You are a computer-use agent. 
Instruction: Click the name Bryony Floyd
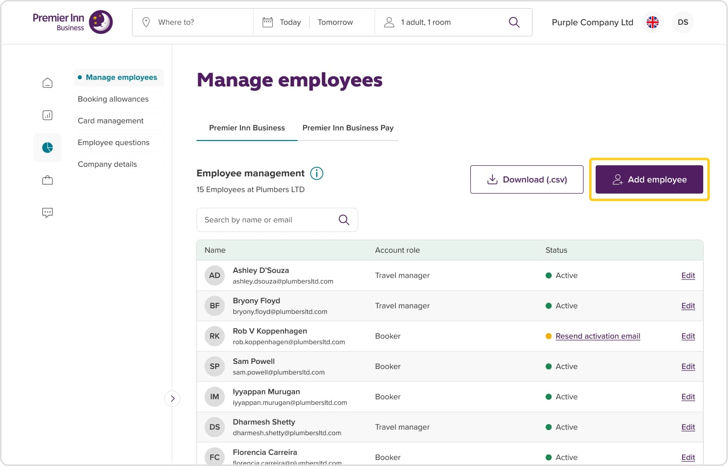point(256,301)
